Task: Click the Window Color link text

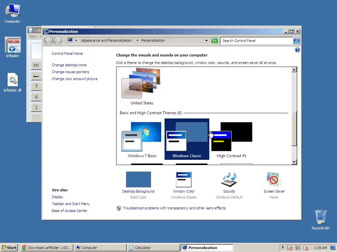Action: point(184,191)
